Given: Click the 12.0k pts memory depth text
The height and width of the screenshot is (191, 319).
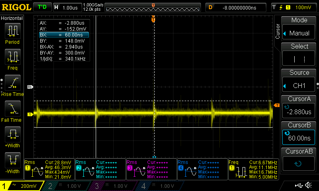Looking at the screenshot, I should point(92,9).
